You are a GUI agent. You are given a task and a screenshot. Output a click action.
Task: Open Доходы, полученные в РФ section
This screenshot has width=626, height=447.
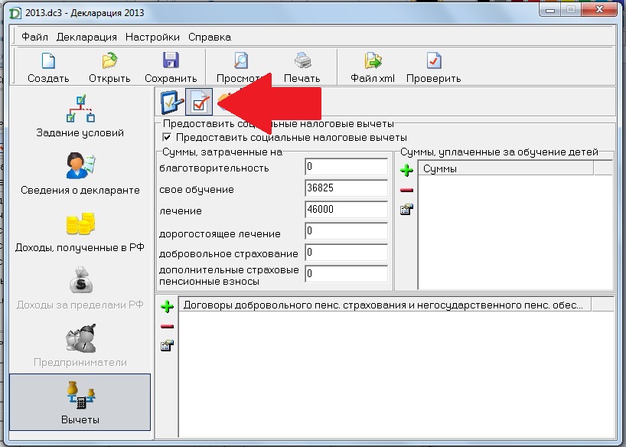(x=80, y=231)
